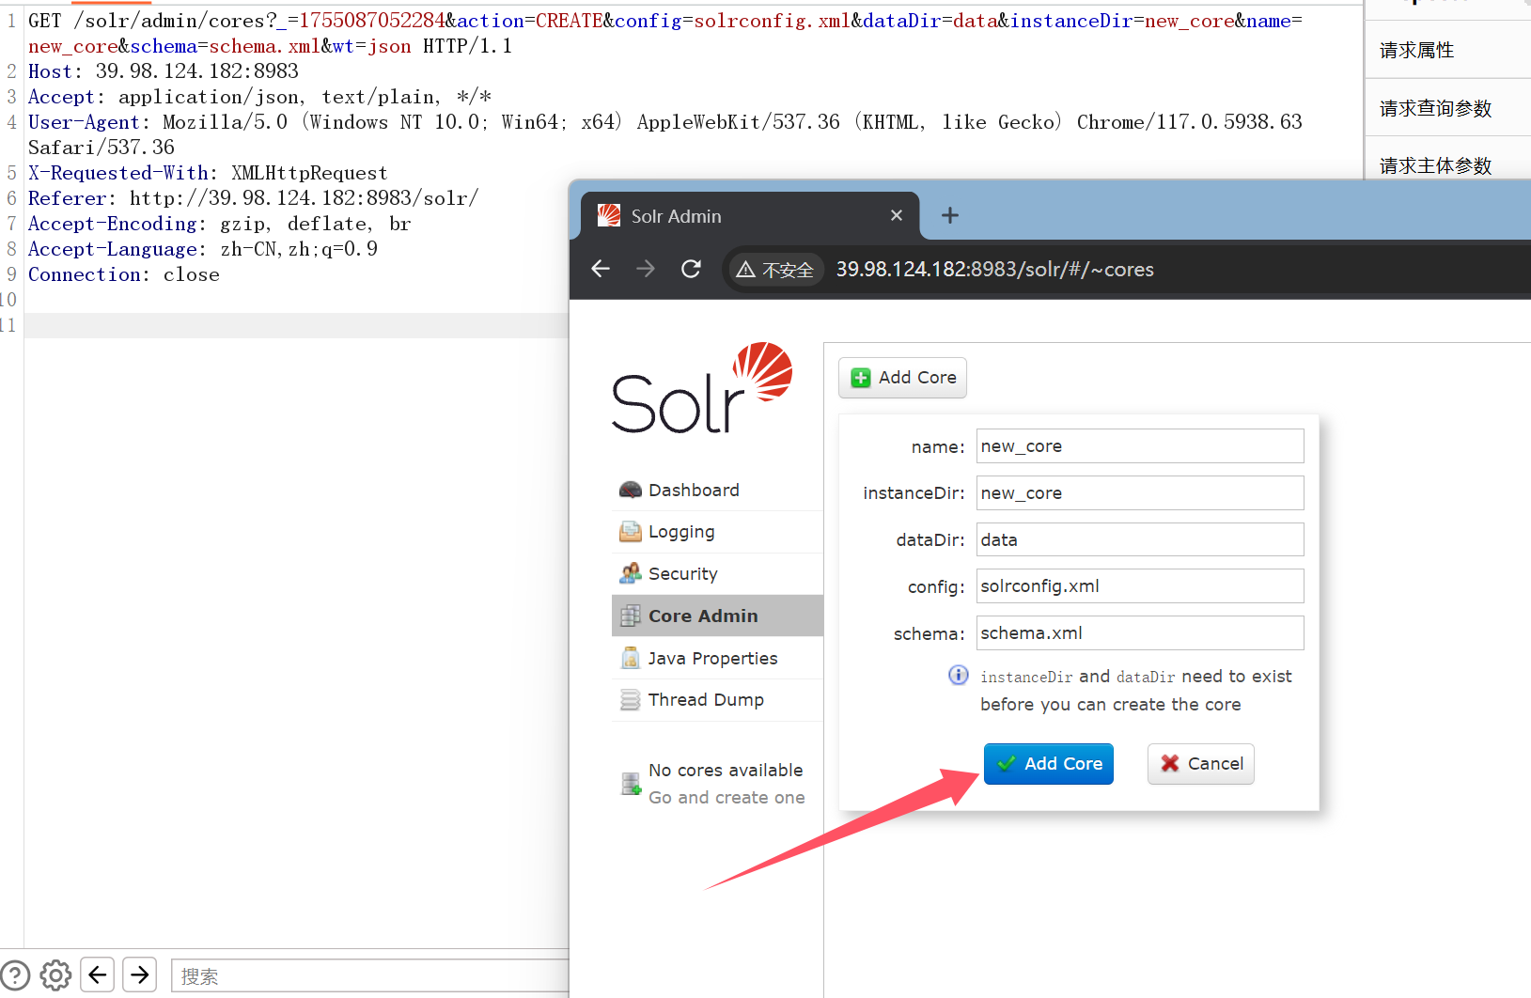This screenshot has height=998, width=1531.
Task: Click the info icon beside instanceDir note
Action: click(959, 675)
